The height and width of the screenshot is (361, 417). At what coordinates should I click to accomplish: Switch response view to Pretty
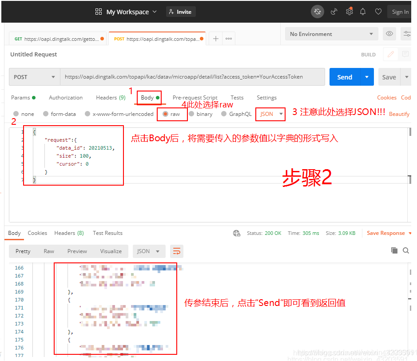click(23, 251)
